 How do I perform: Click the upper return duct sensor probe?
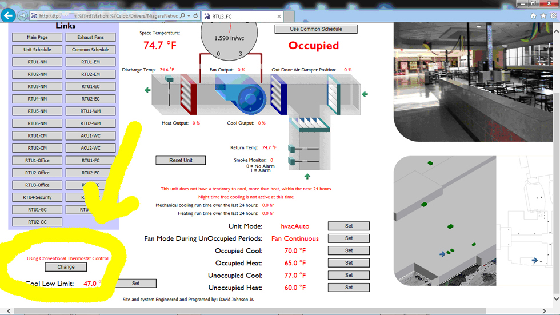tap(303, 149)
